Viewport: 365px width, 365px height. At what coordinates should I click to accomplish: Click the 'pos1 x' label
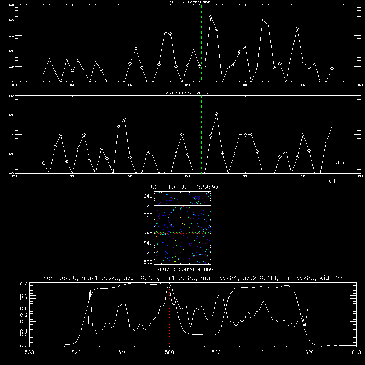(337, 163)
